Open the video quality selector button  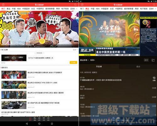146,60
